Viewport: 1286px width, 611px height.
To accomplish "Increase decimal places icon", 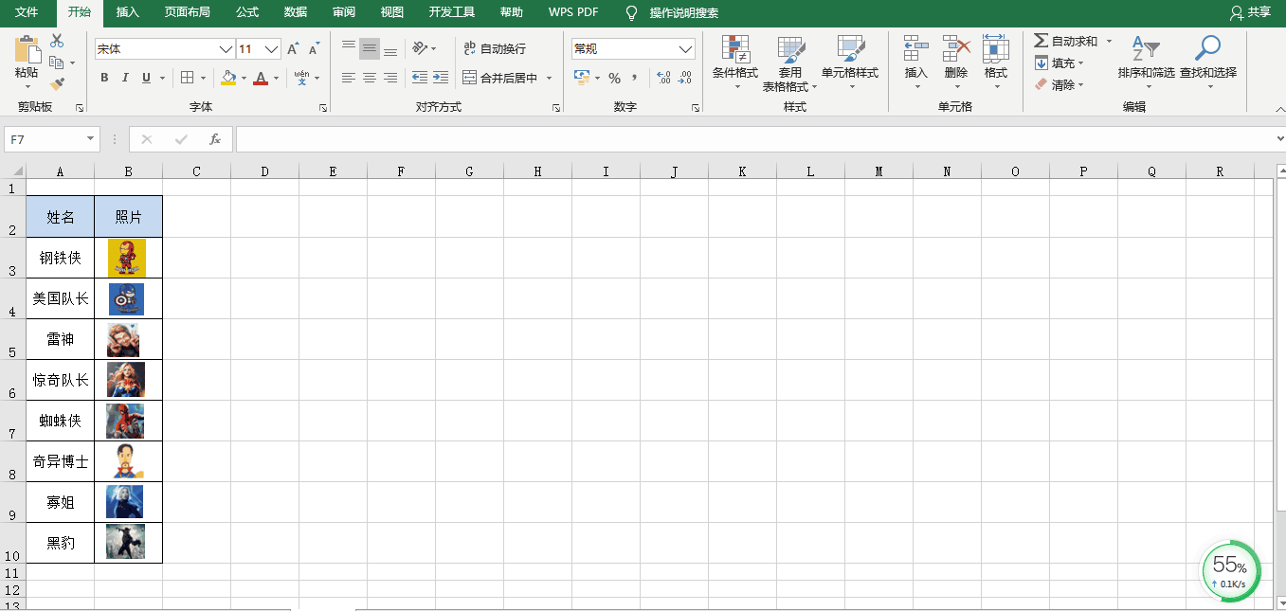I will coord(663,78).
